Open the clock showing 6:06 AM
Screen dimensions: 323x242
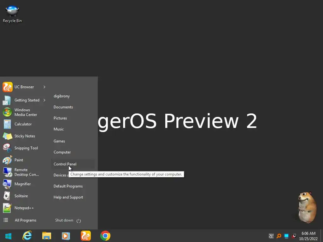click(308, 236)
